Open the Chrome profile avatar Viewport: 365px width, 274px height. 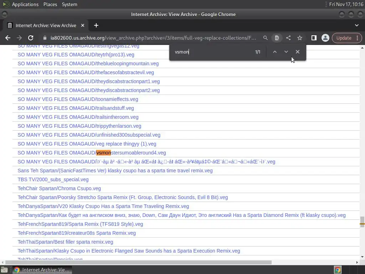point(325,38)
